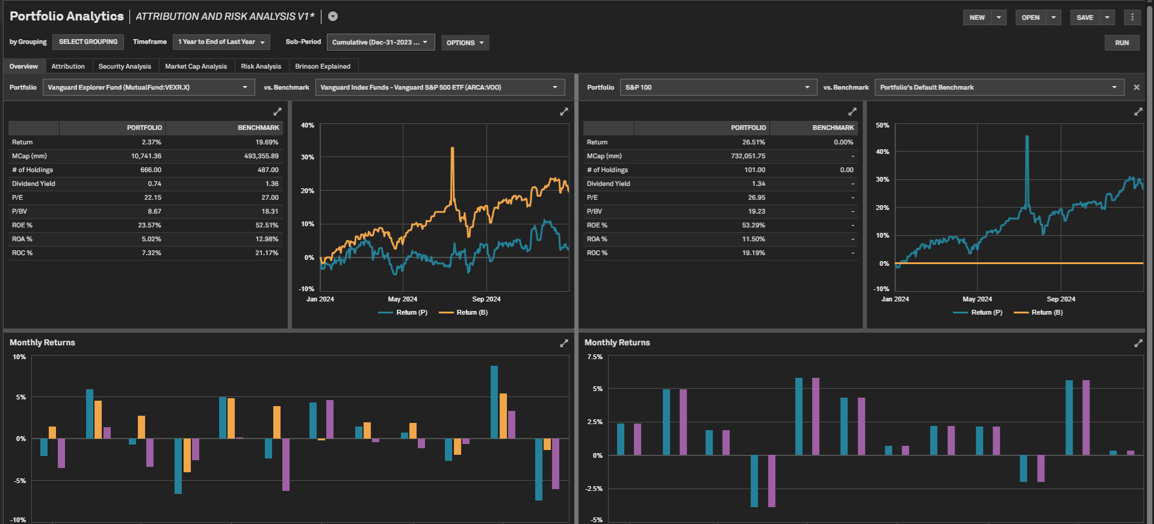Expand the Vanguard portfolio statistics table

[278, 112]
